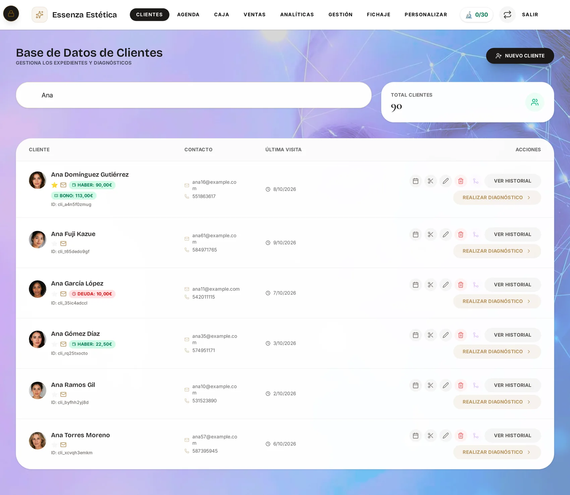This screenshot has width=570, height=495.
Task: Click the Essenza Estética sparkle logo
Action: [x=40, y=14]
